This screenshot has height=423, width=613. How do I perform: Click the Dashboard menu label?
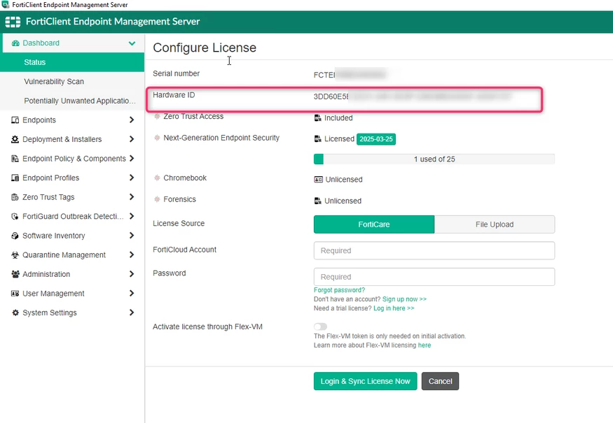point(41,43)
